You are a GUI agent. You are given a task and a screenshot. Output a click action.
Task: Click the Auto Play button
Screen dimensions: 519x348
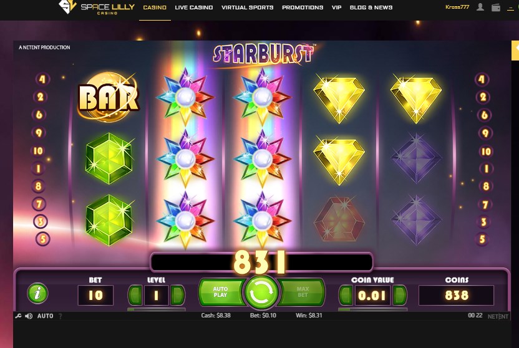point(221,292)
